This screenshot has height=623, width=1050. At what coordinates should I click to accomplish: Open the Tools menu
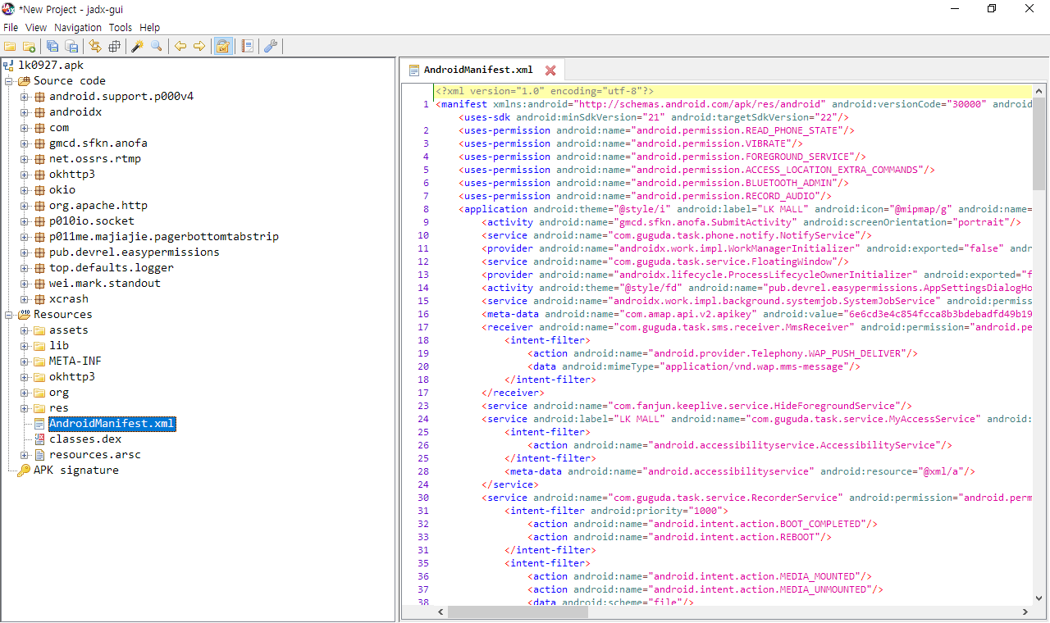[121, 28]
